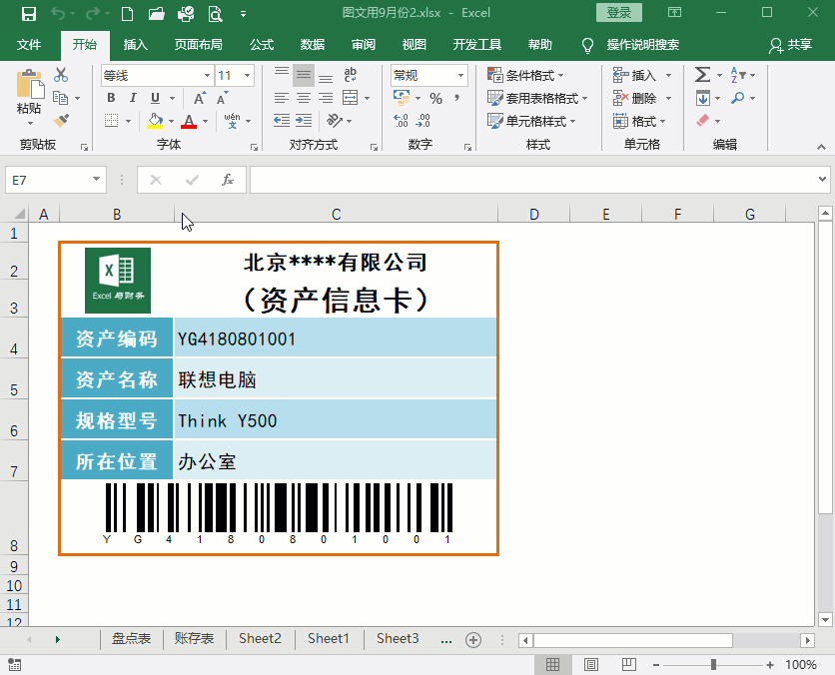Image resolution: width=835 pixels, height=675 pixels.
Task: Align text to the left
Action: (x=282, y=98)
